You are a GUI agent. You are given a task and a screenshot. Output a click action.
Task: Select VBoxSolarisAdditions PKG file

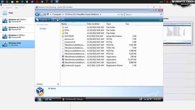click(x=75, y=54)
